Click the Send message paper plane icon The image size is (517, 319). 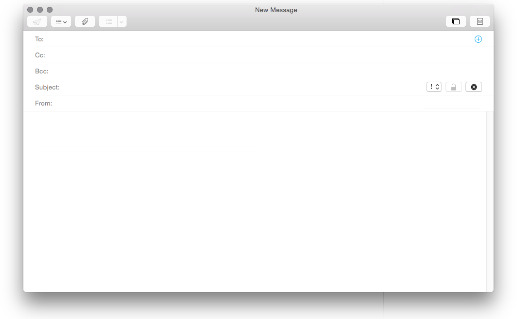tap(37, 22)
